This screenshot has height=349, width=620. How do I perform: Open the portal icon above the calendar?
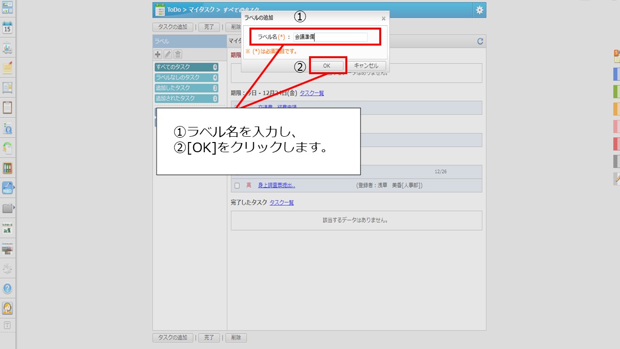[7, 7]
